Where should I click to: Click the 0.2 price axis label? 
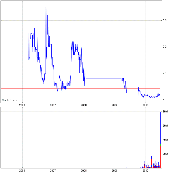pos(165,47)
